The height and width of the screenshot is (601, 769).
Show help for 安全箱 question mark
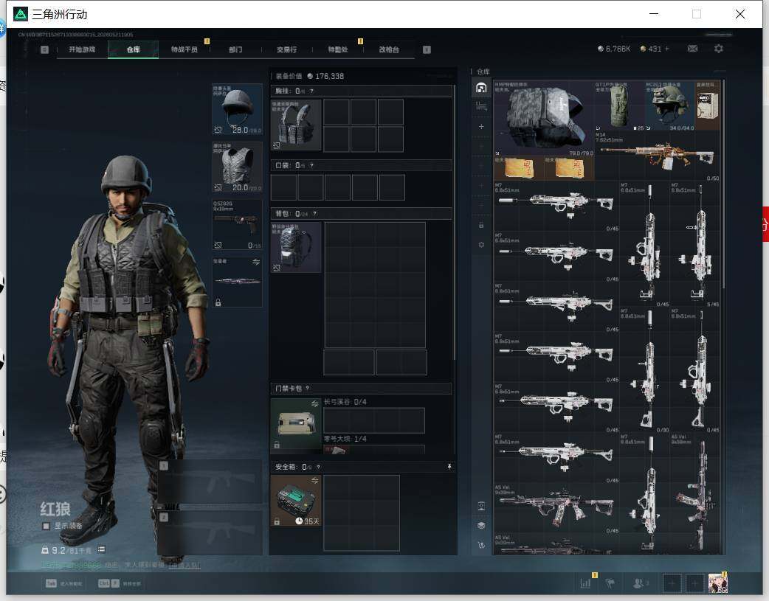(318, 467)
